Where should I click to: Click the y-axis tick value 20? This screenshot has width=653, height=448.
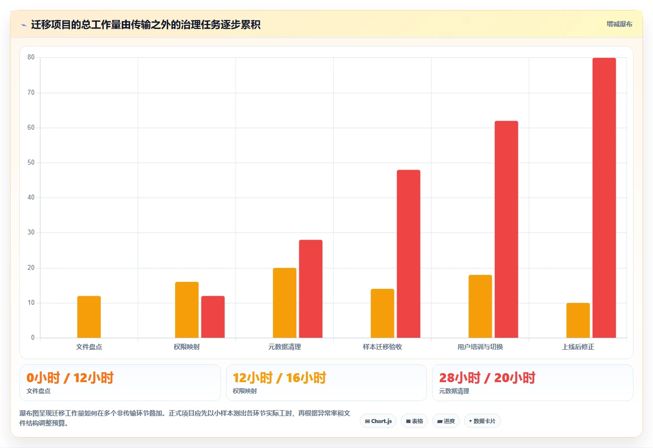pyautogui.click(x=31, y=268)
